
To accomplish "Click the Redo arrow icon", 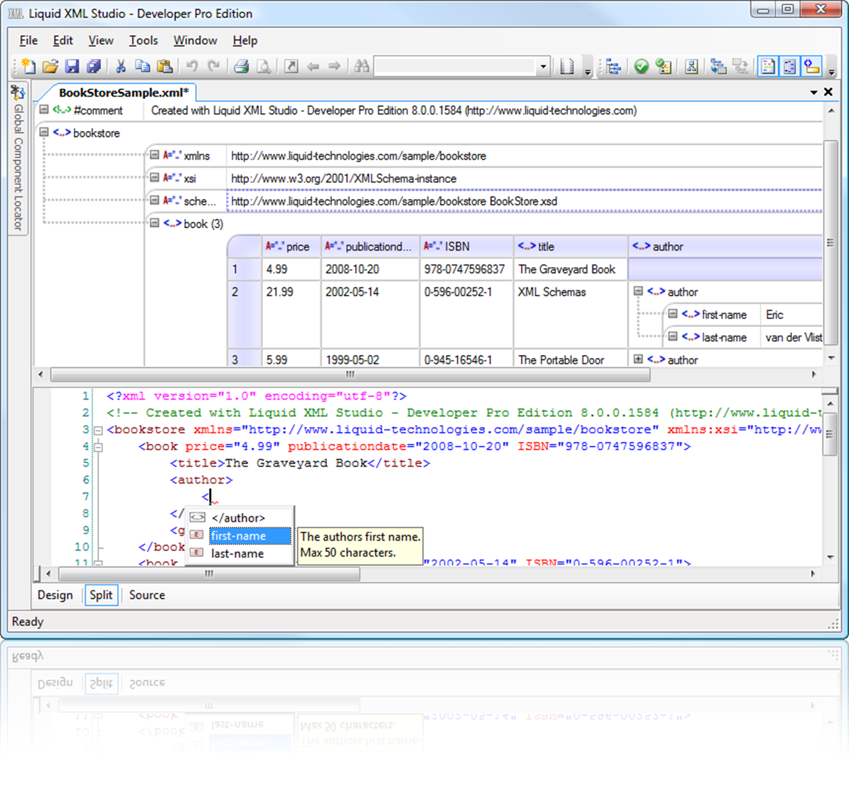I will click(x=214, y=66).
